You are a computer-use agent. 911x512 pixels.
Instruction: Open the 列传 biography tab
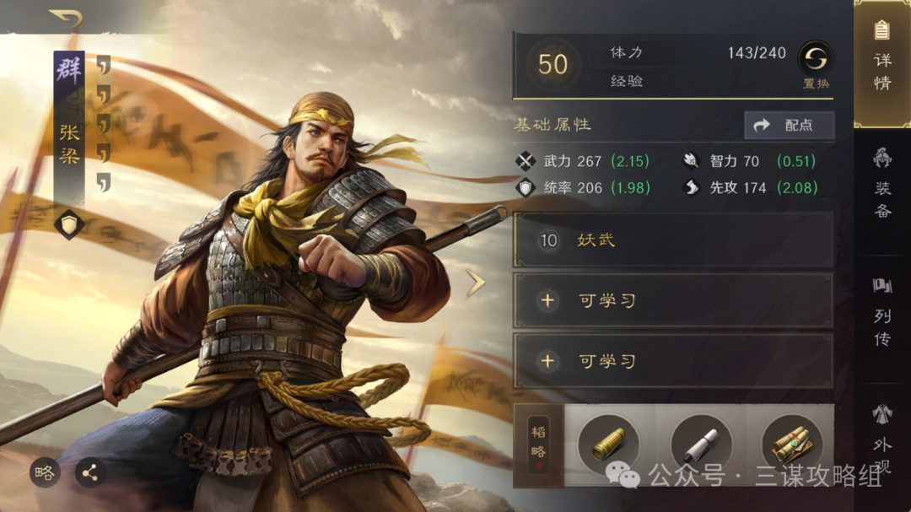coord(882,311)
